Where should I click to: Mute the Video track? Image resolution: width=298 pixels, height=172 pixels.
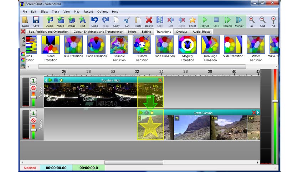(34, 88)
